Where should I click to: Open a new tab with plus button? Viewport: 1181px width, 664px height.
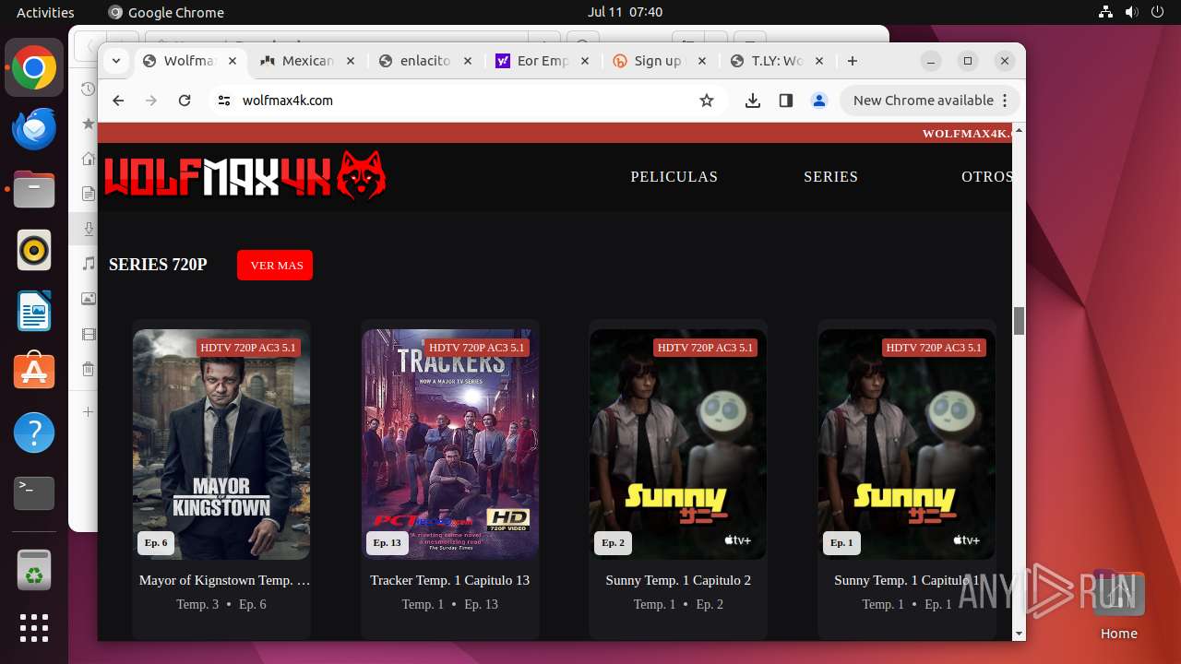pyautogui.click(x=853, y=61)
